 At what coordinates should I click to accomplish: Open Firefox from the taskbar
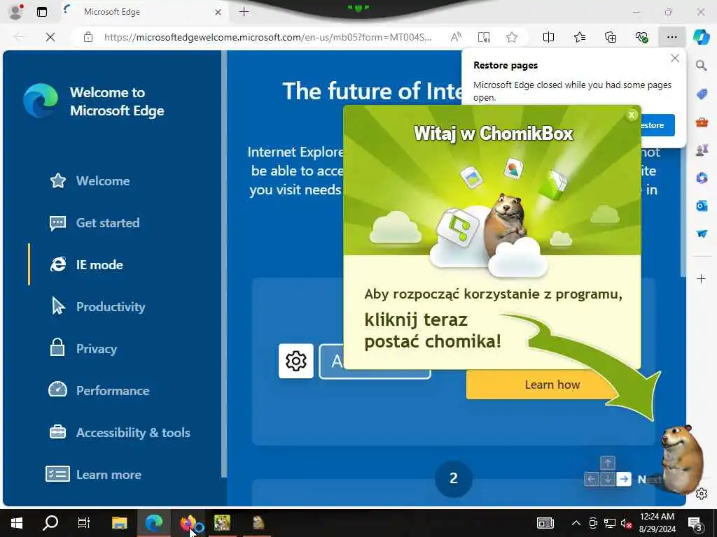[x=189, y=523]
